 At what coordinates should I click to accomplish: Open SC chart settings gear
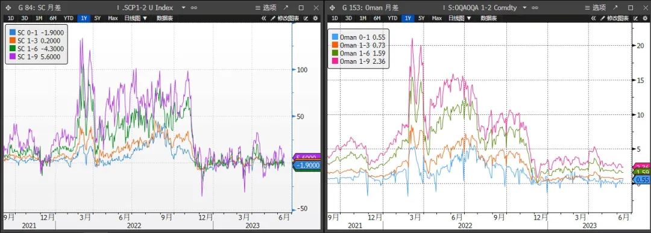[x=315, y=18]
